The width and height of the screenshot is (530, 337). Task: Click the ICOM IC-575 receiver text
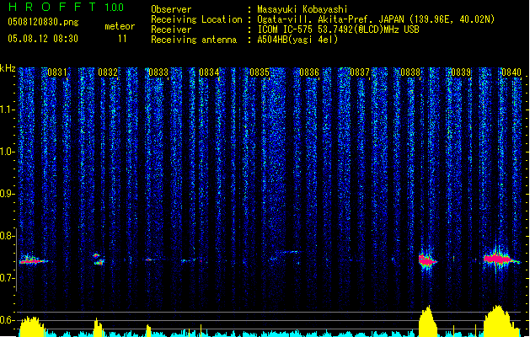(x=338, y=29)
